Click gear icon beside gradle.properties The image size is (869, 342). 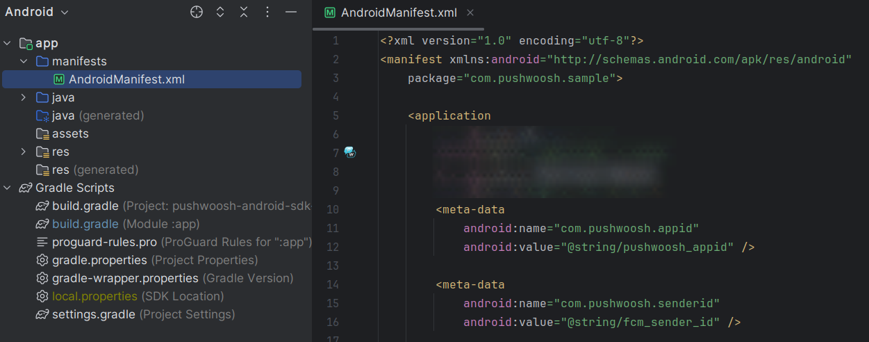pos(42,260)
